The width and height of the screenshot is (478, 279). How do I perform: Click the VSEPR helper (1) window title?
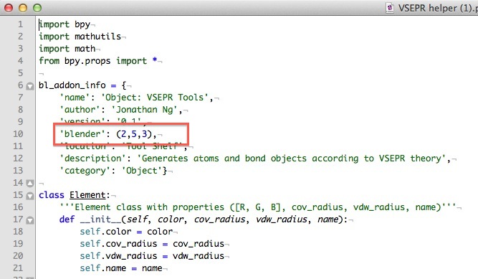(438, 8)
